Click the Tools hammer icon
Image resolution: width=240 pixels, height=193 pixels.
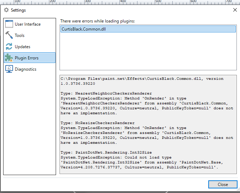(9, 35)
